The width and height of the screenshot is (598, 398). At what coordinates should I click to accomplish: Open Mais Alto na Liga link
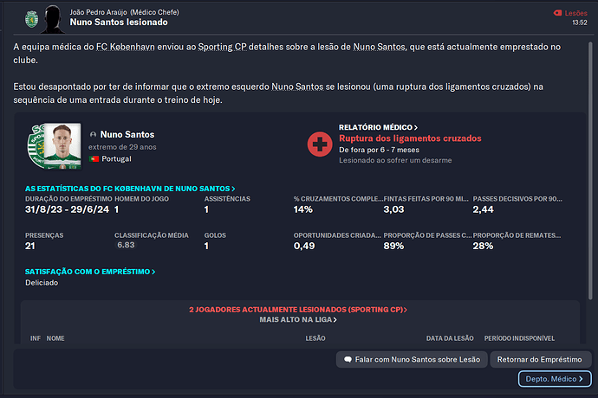(298, 319)
